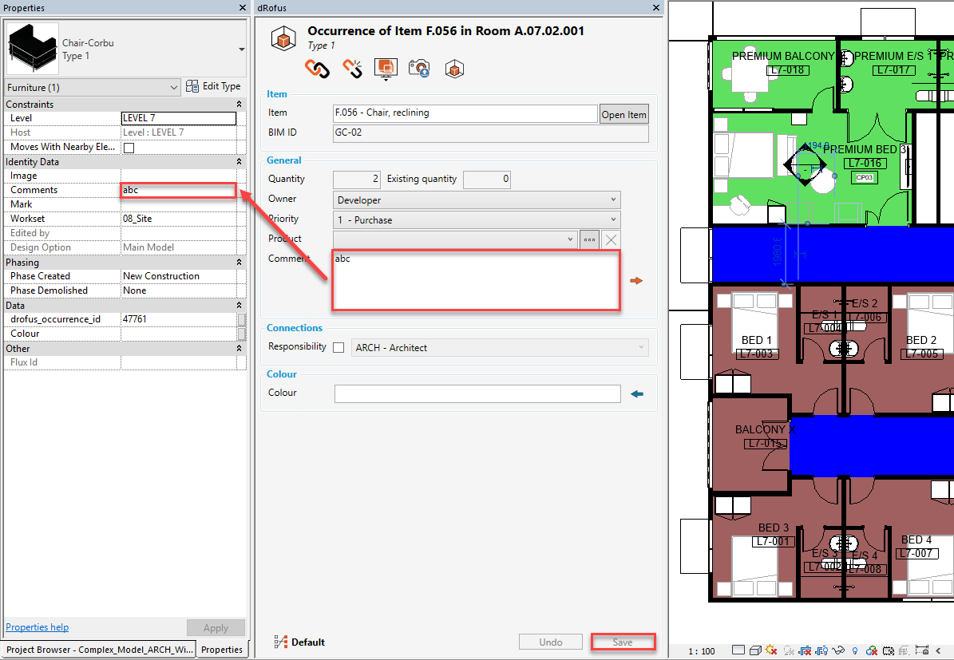Enable the Responsibility checkbox
The height and width of the screenshot is (660, 954).
[338, 348]
